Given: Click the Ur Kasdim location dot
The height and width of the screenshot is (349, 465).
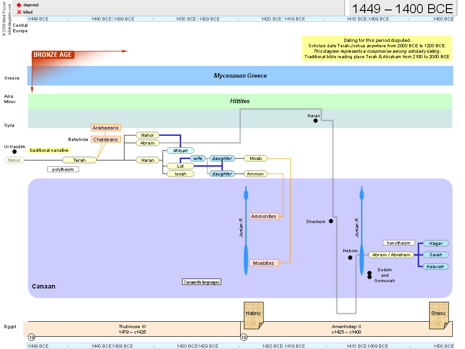Looking at the screenshot, I should [15, 151].
